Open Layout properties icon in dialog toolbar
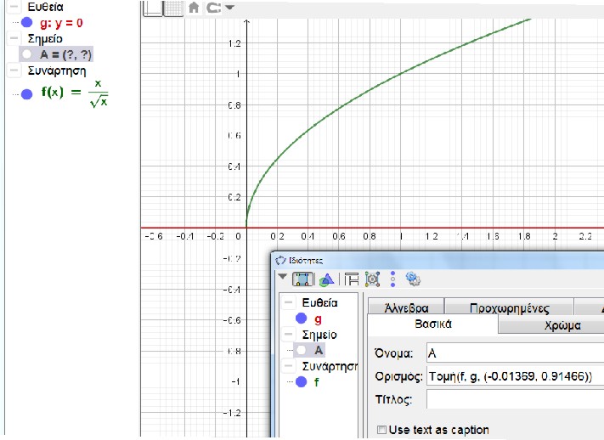 (x=352, y=279)
